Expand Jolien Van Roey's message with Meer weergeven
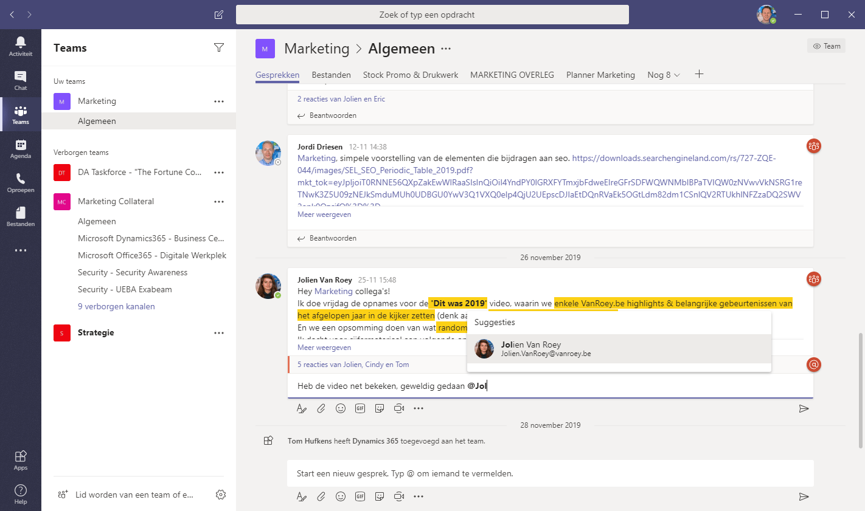865x511 pixels. [324, 348]
